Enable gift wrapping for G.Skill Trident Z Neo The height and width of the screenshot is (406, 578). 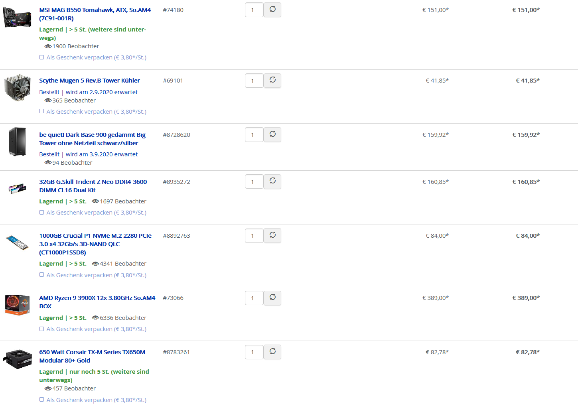41,213
